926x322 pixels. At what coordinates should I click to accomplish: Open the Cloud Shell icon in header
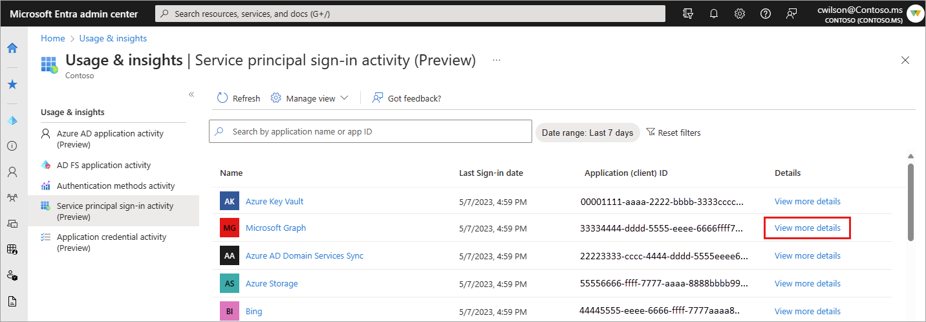tap(688, 14)
